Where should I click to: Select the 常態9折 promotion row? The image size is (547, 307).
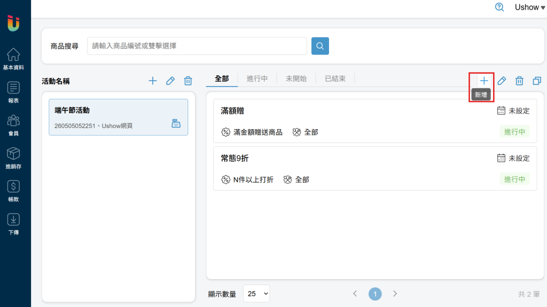375,169
